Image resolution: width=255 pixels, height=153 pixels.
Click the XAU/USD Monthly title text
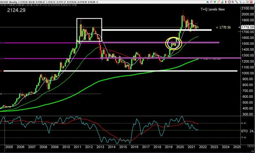pos(9,2)
